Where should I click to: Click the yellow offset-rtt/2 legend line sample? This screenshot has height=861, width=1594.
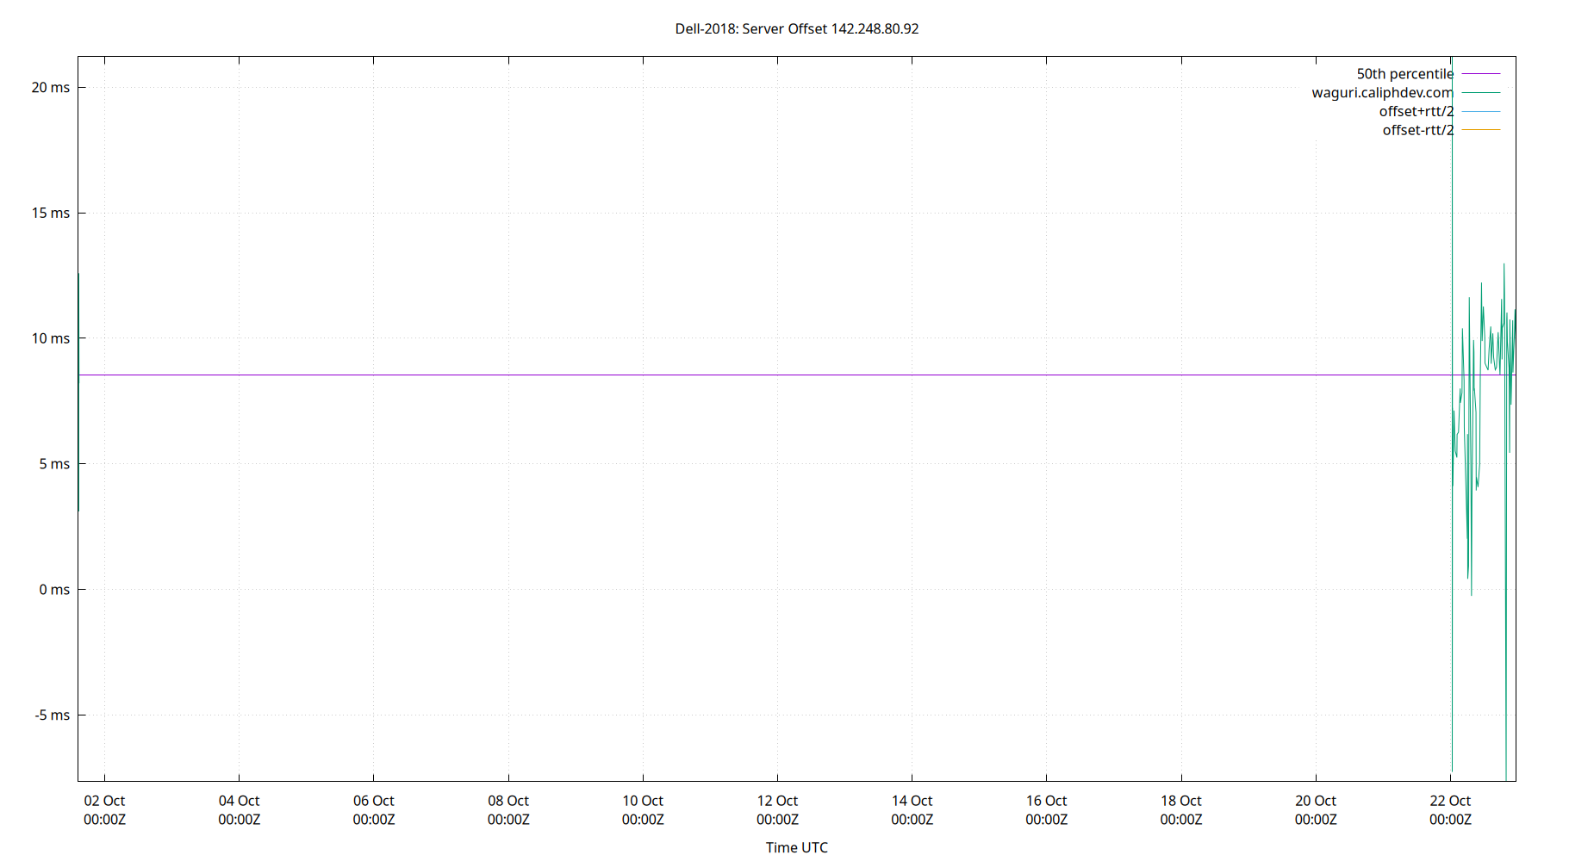1481,130
